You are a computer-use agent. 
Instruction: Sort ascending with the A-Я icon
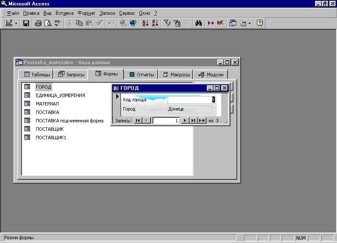145,23
